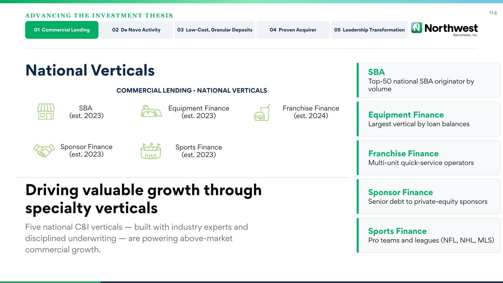Screen dimensions: 503x283
Task: Click the Sports Finance pro teams card
Action: click(429, 235)
